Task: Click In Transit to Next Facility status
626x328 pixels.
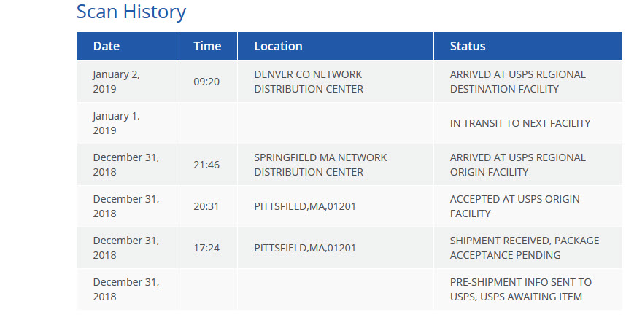Action: 519,123
